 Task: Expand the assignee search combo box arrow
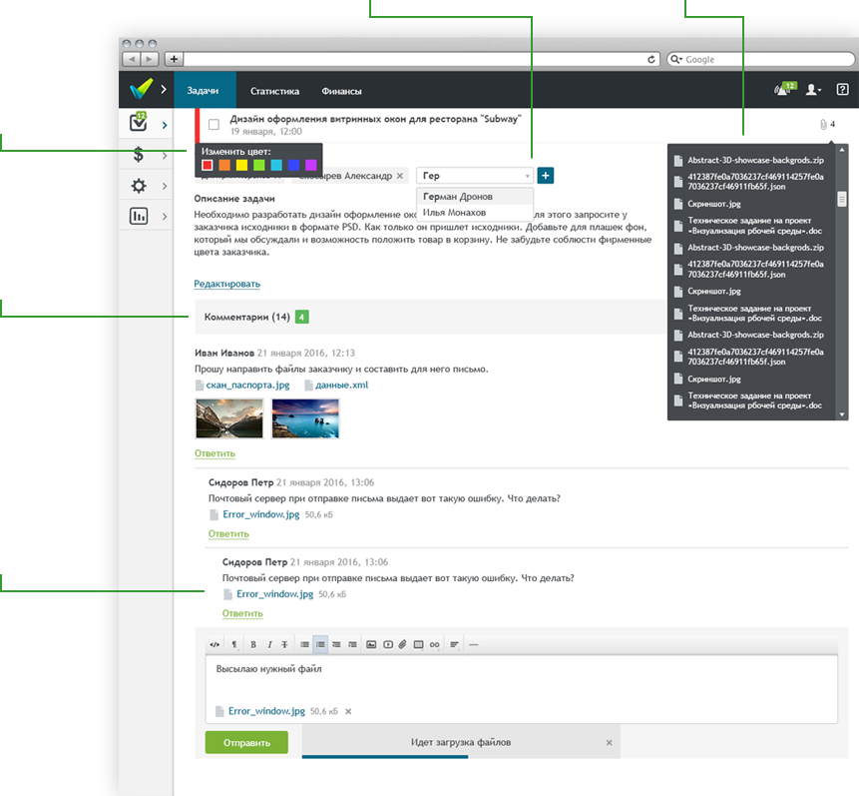pos(528,176)
